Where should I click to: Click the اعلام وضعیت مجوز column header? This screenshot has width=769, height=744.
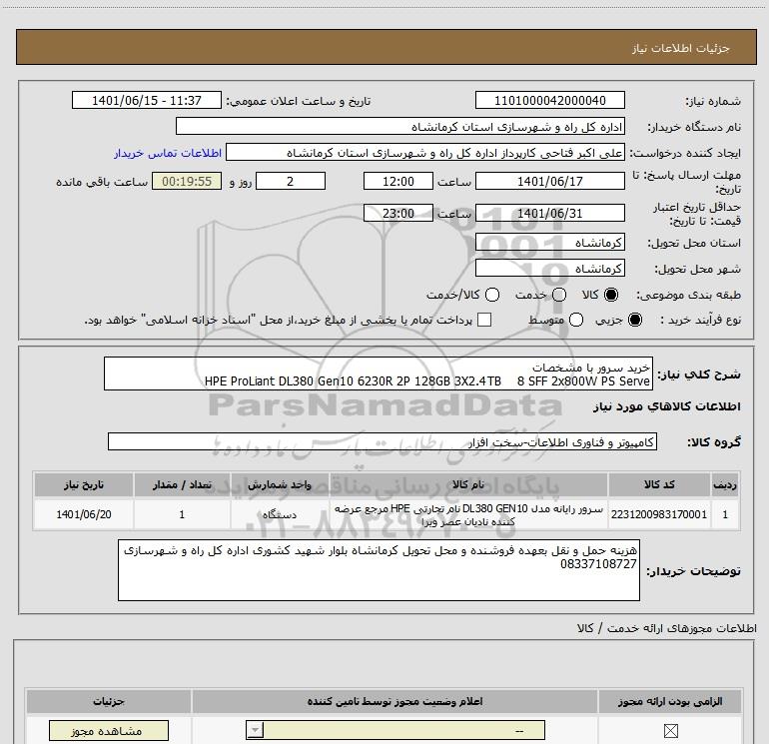394,701
